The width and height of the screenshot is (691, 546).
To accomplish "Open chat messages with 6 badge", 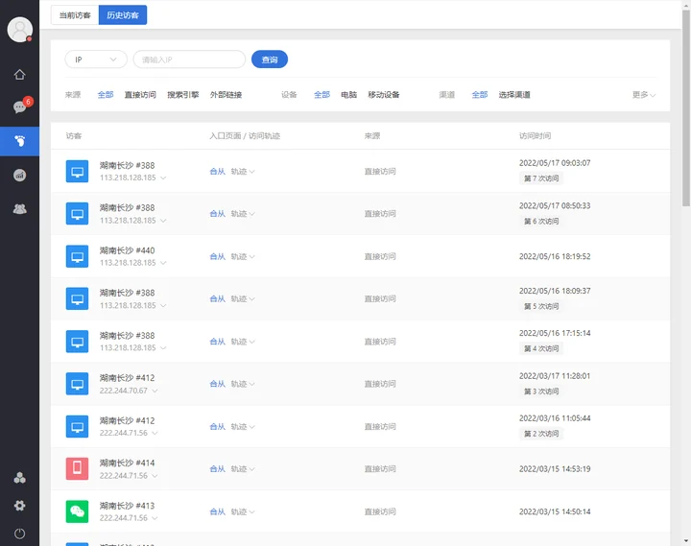I will click(19, 107).
